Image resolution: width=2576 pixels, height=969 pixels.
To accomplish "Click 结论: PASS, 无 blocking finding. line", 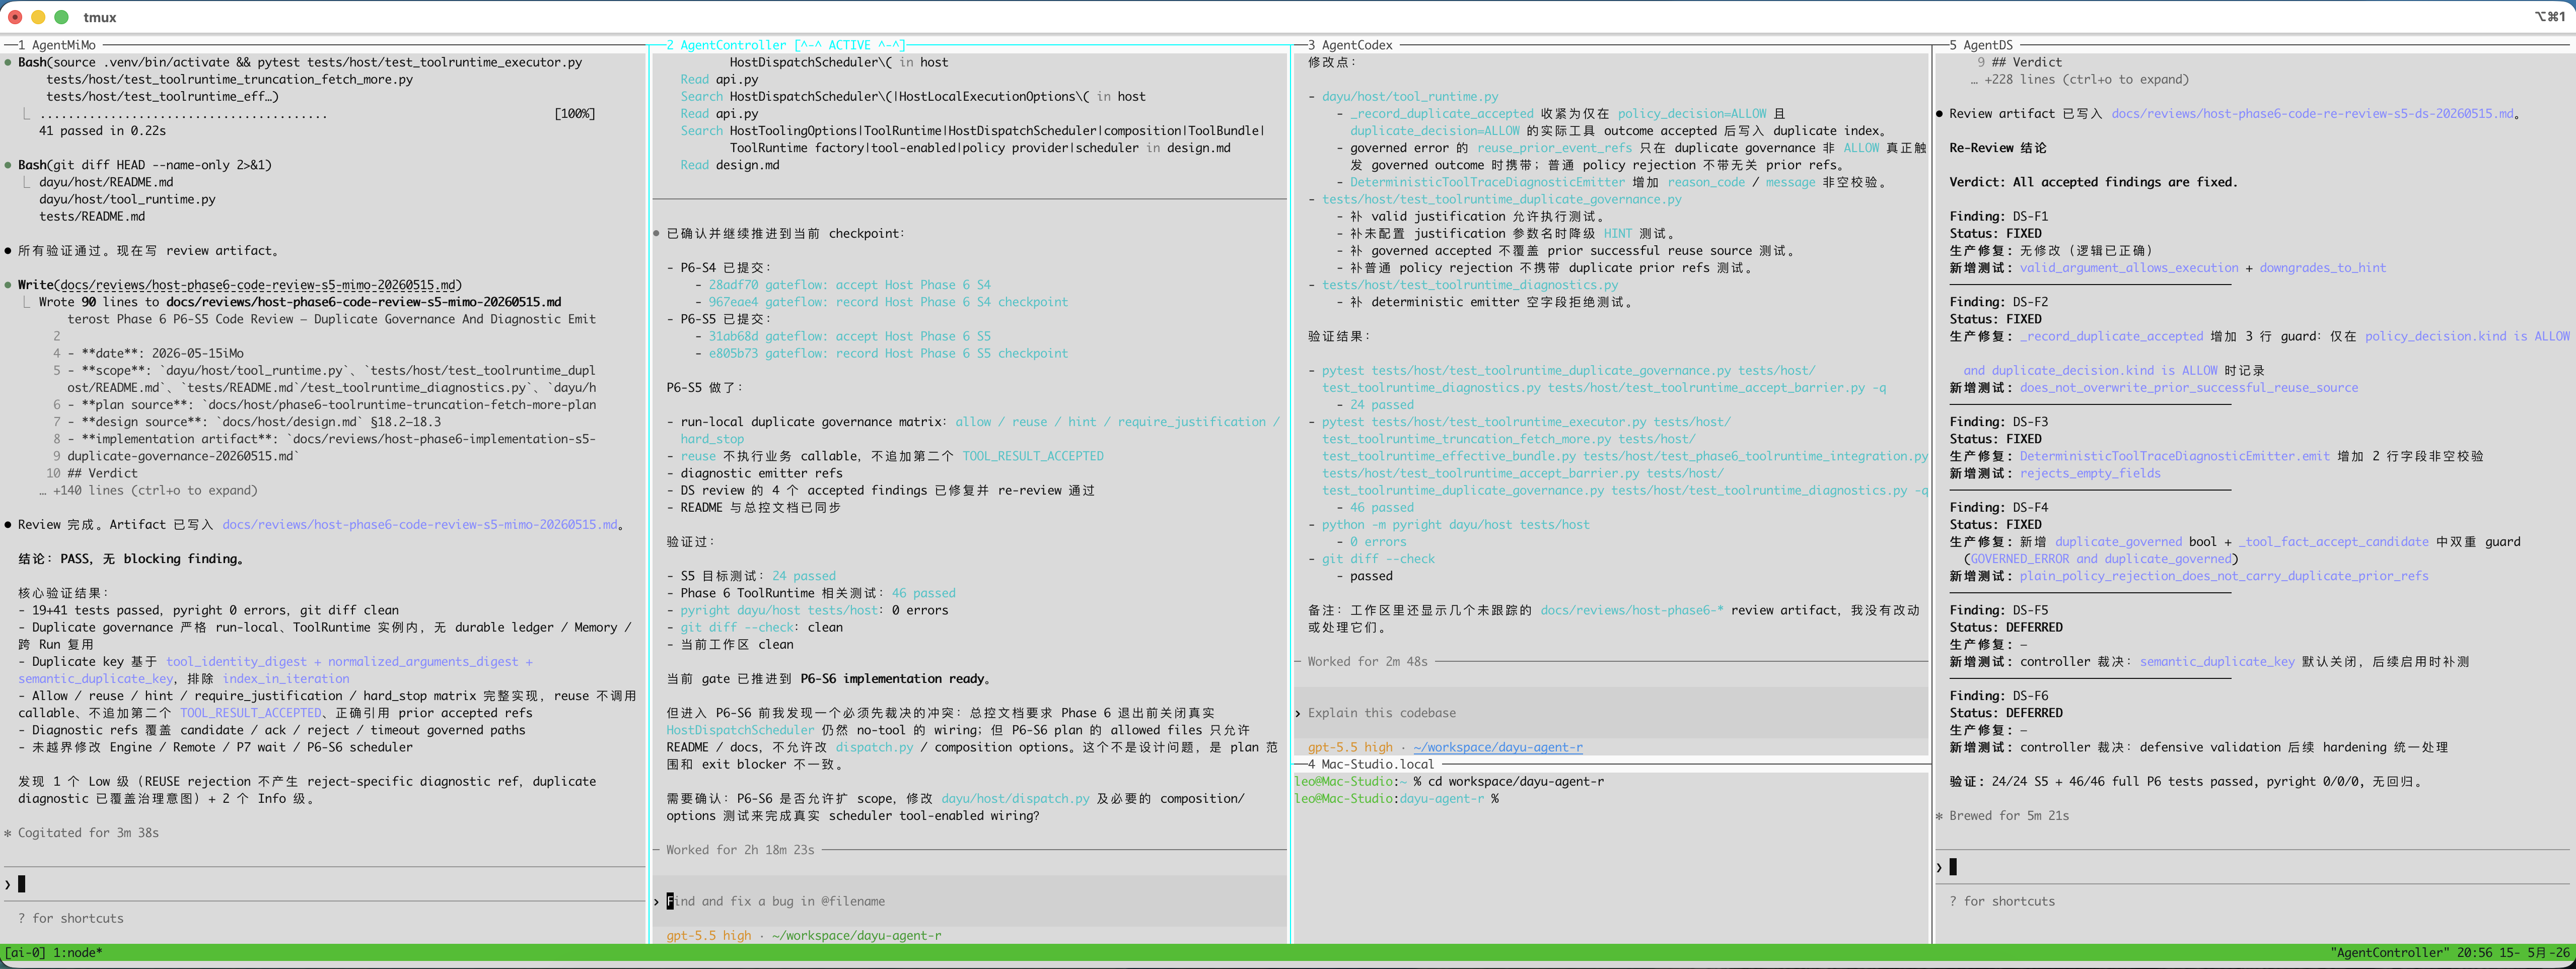I will 131,559.
